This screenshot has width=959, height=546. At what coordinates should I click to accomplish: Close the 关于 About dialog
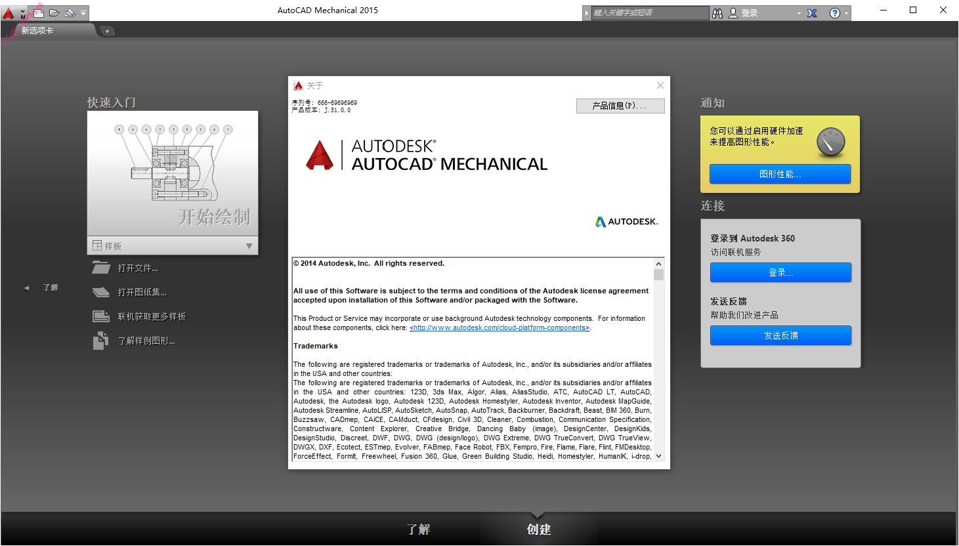(660, 85)
